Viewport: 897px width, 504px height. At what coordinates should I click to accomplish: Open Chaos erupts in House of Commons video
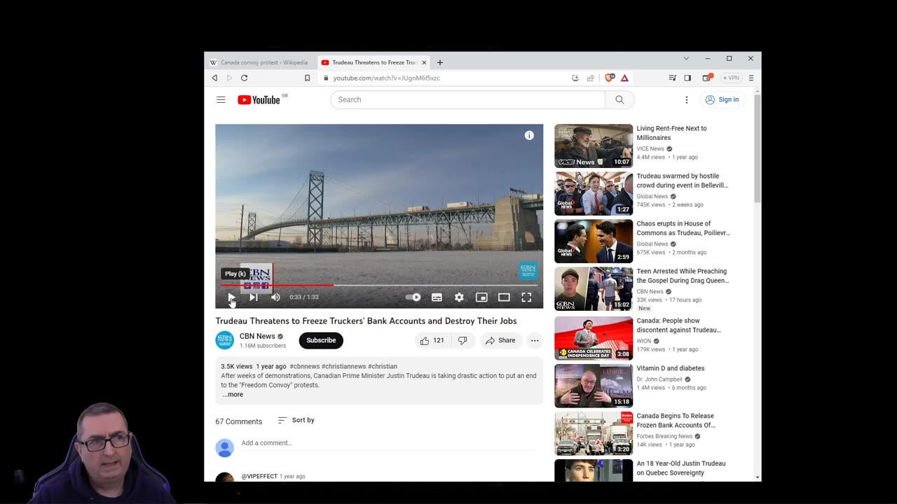pyautogui.click(x=683, y=228)
